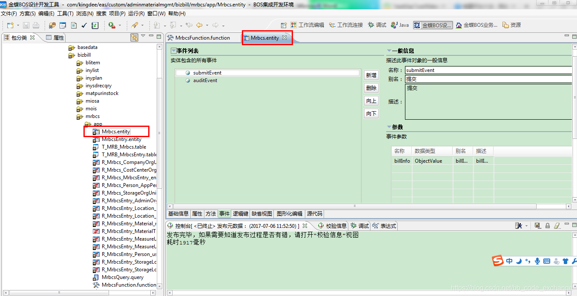The height and width of the screenshot is (296, 577).
Task: Select auditEvent in event list
Action: (205, 80)
